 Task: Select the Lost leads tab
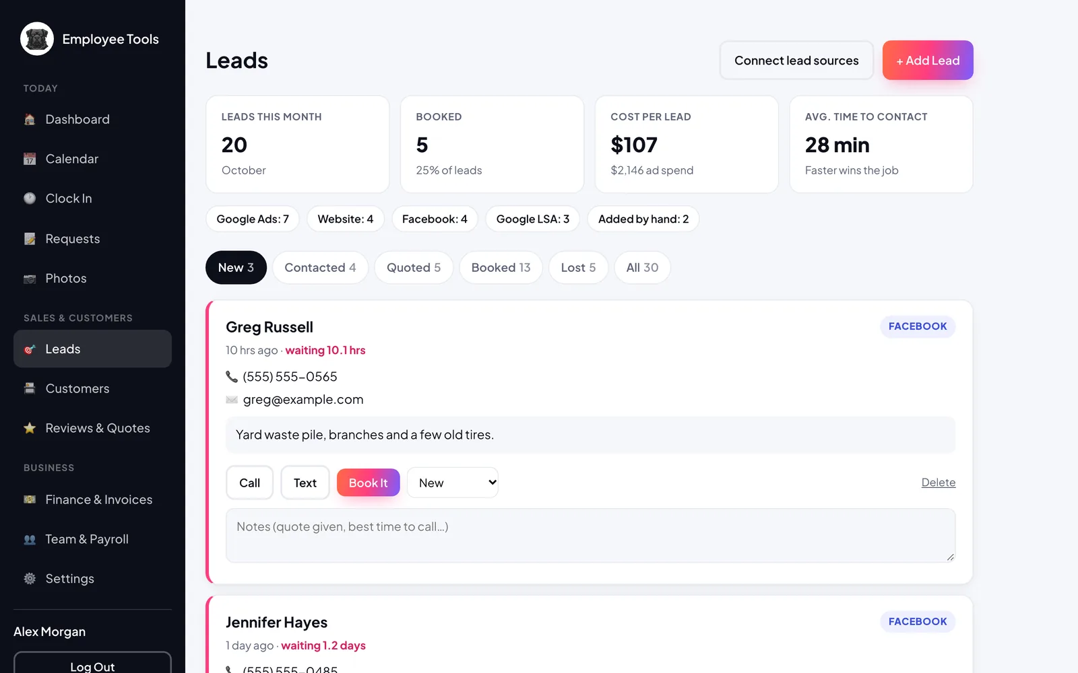(x=578, y=268)
